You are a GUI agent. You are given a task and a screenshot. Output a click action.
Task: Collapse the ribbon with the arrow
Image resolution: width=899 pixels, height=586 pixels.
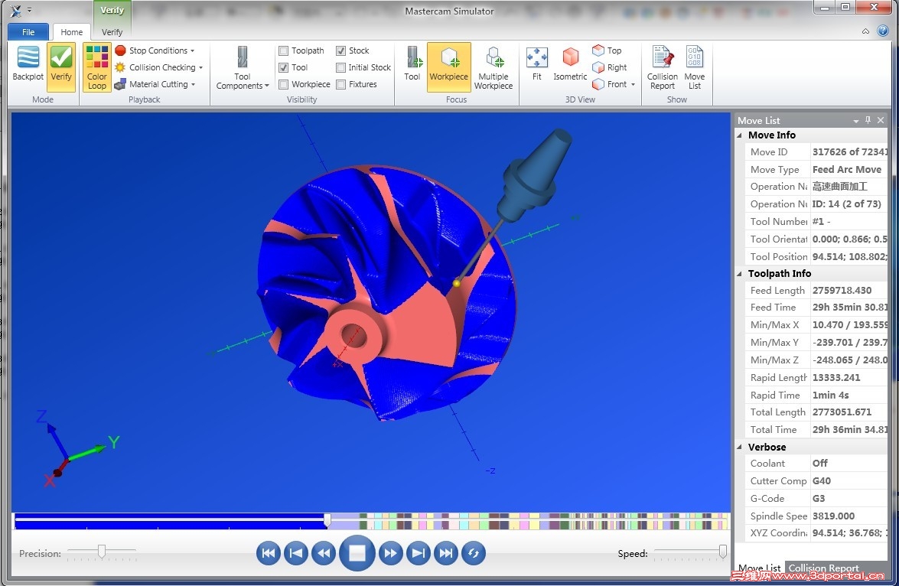pyautogui.click(x=865, y=31)
